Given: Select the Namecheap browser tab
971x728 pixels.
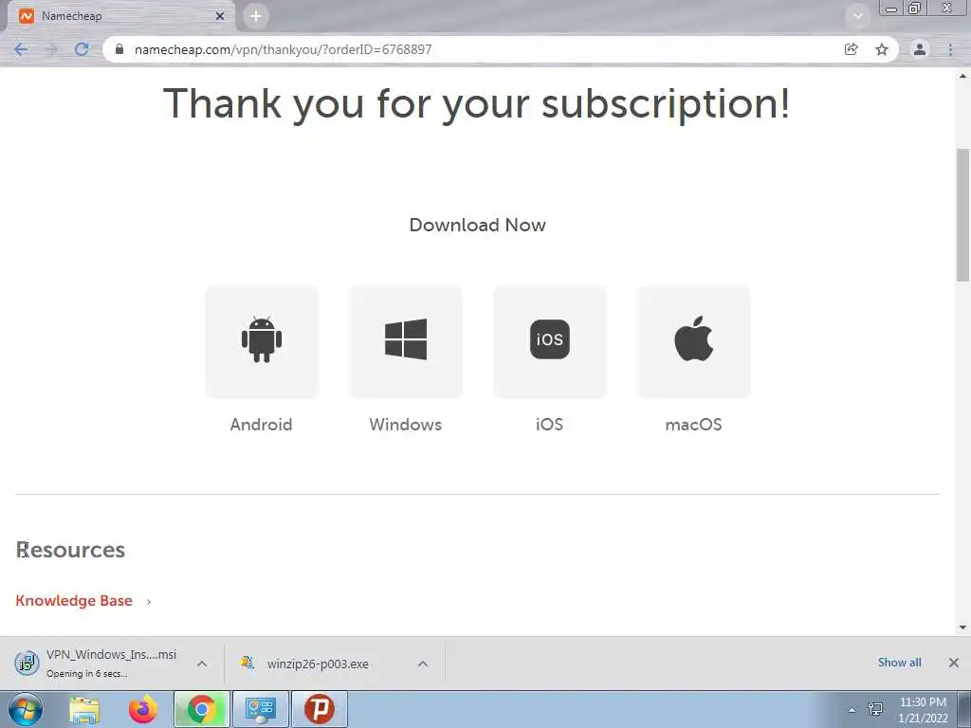Looking at the screenshot, I should click(120, 16).
